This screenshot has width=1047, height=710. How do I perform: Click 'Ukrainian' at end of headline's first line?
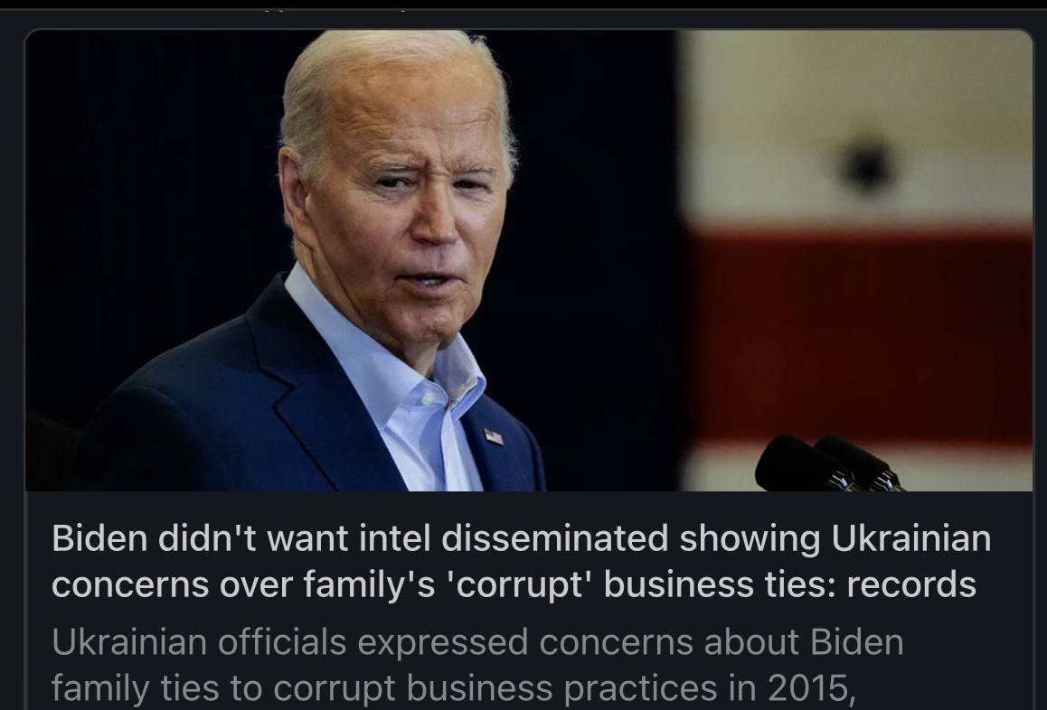click(910, 538)
